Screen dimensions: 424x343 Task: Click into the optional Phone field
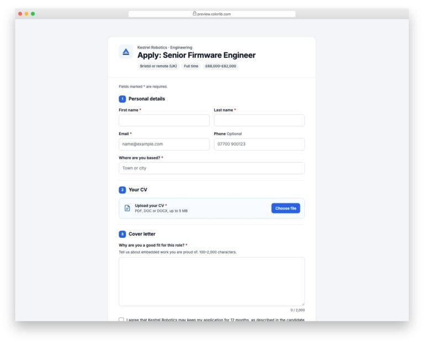[x=259, y=144]
